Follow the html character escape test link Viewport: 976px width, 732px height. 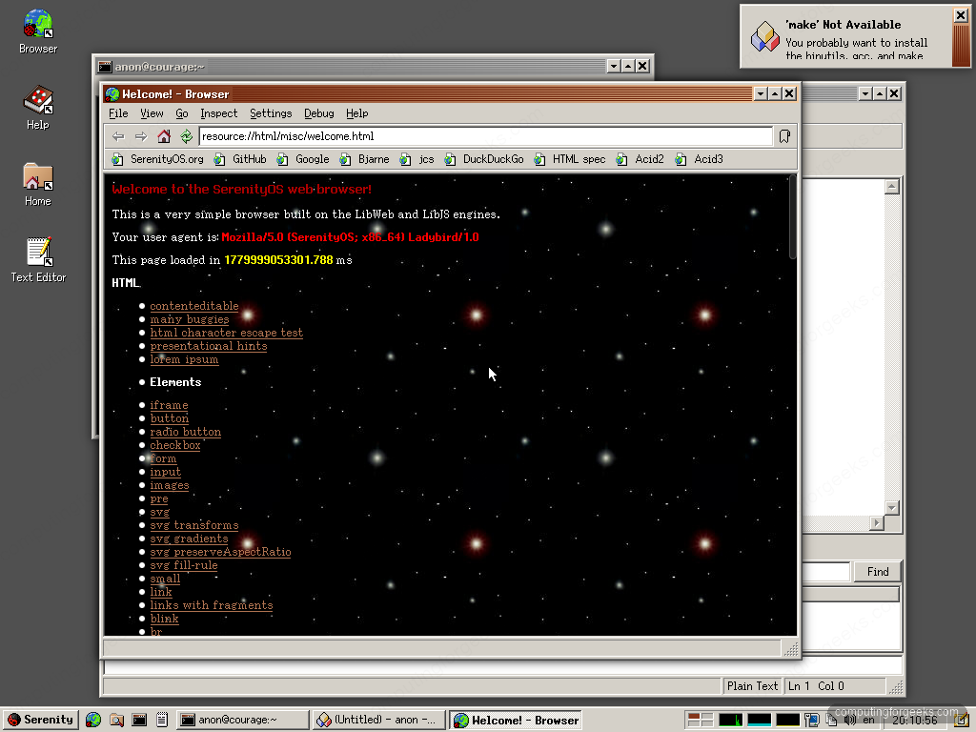pos(227,333)
